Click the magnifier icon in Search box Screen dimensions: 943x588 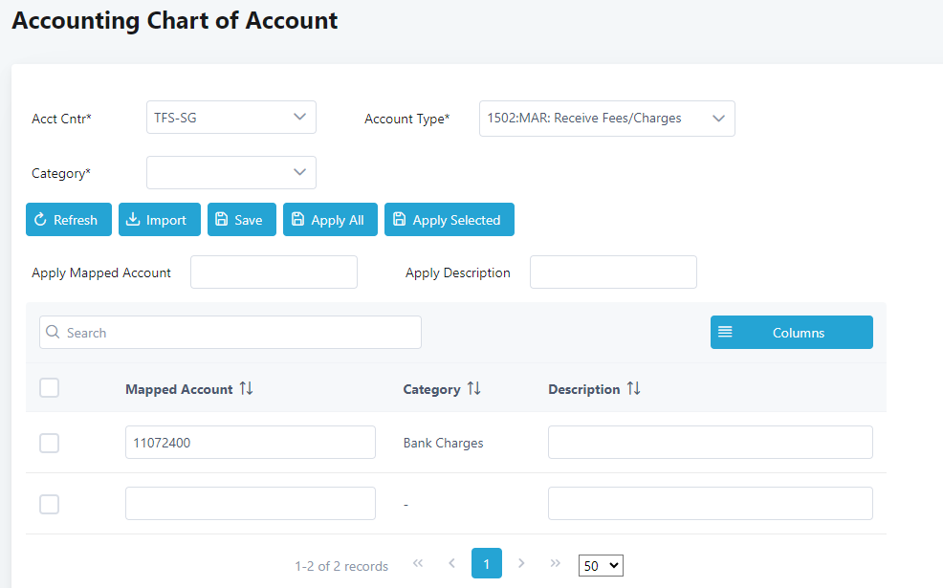click(x=54, y=333)
